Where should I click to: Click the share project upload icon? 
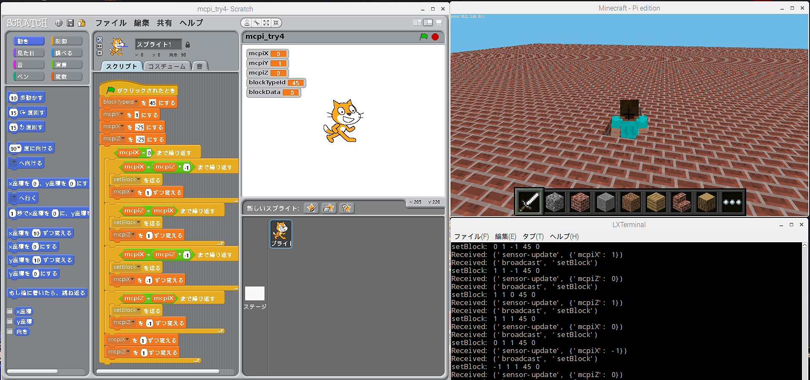(81, 23)
